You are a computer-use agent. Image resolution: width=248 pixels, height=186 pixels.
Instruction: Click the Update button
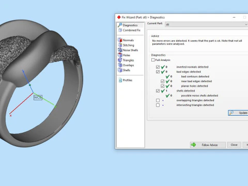coord(238,113)
